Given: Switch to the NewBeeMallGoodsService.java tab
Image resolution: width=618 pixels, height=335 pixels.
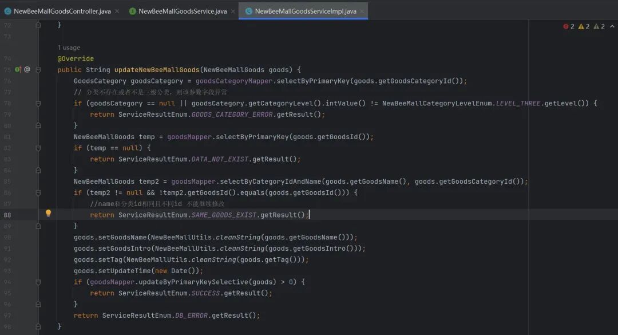Looking at the screenshot, I should click(x=182, y=11).
